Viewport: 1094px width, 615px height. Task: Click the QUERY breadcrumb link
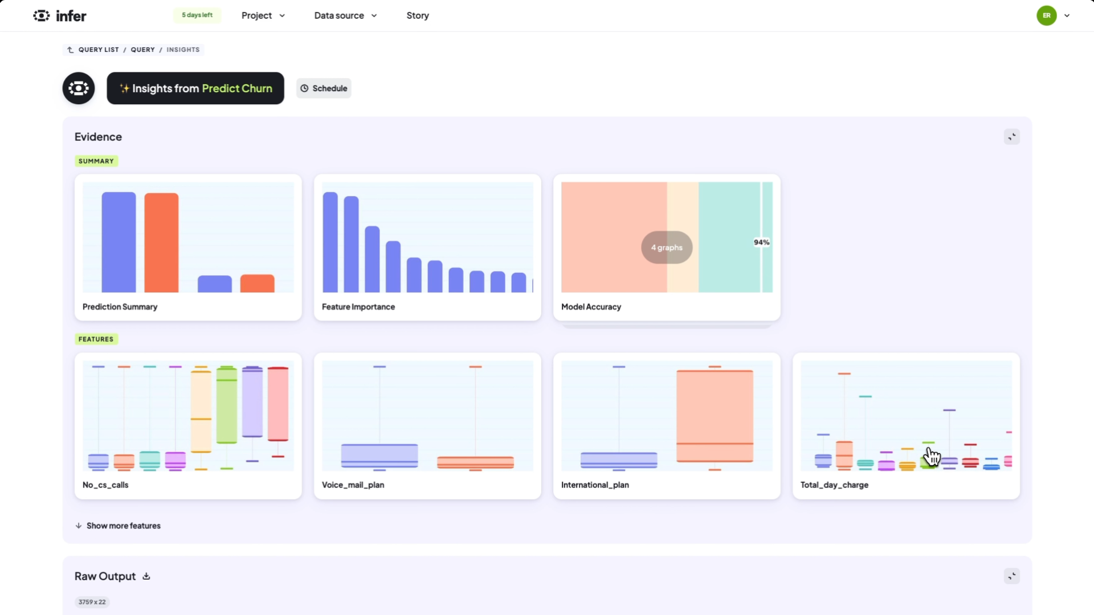[x=142, y=50]
